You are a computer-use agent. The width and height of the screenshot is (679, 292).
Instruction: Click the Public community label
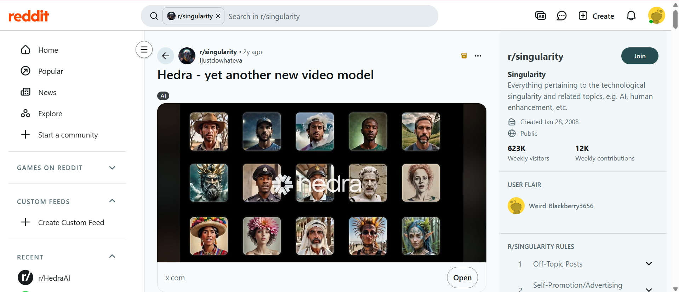tap(529, 134)
